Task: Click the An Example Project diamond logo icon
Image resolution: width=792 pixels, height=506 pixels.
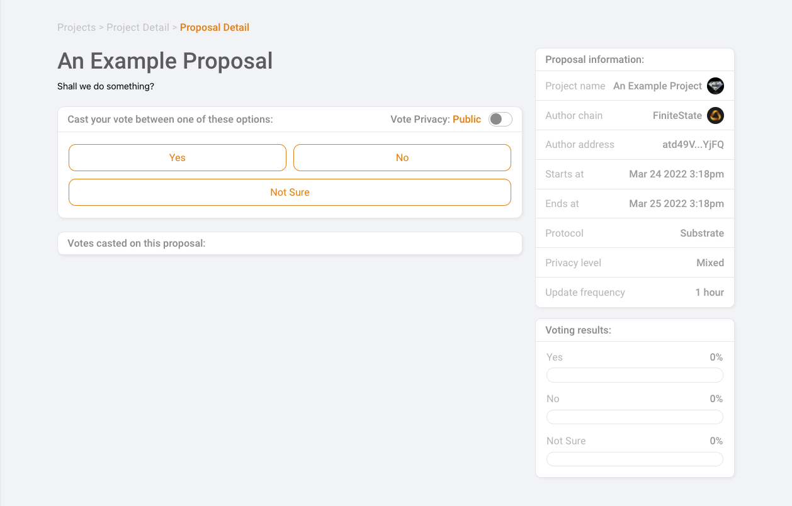Action: point(715,86)
